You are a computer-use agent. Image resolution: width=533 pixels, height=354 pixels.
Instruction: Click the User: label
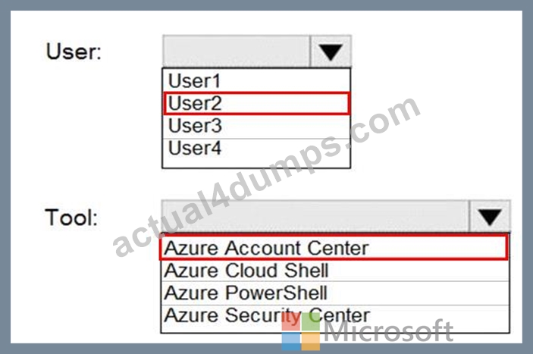[x=74, y=52]
